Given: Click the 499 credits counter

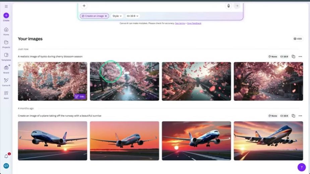Looking at the screenshot, I should tap(298, 39).
